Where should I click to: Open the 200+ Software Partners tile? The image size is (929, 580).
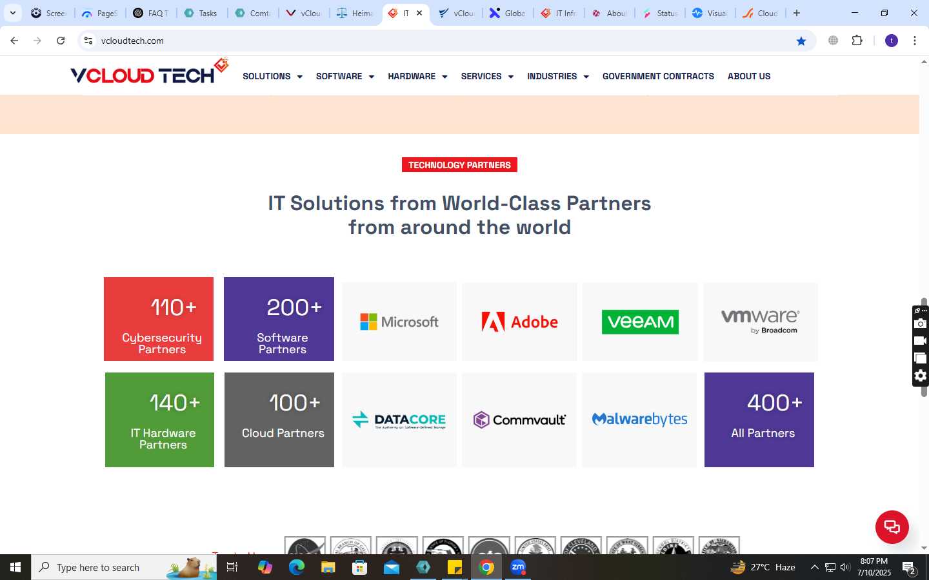tap(279, 319)
